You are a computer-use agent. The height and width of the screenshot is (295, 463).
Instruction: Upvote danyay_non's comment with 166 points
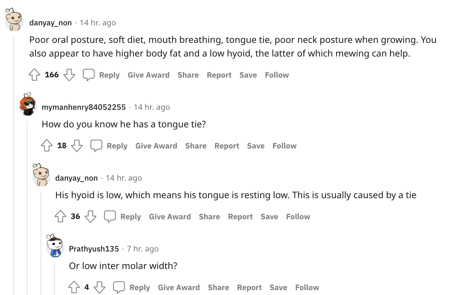34,75
